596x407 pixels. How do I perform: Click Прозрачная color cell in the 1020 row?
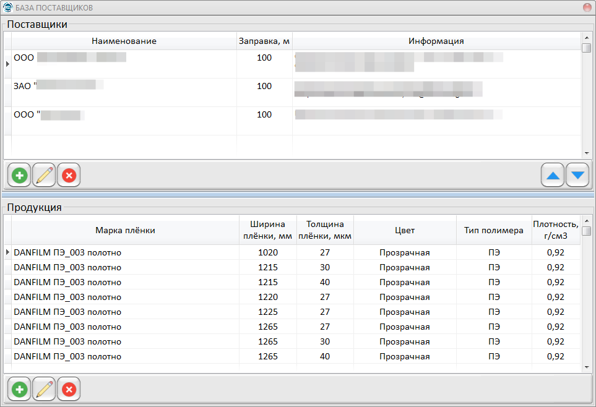405,252
